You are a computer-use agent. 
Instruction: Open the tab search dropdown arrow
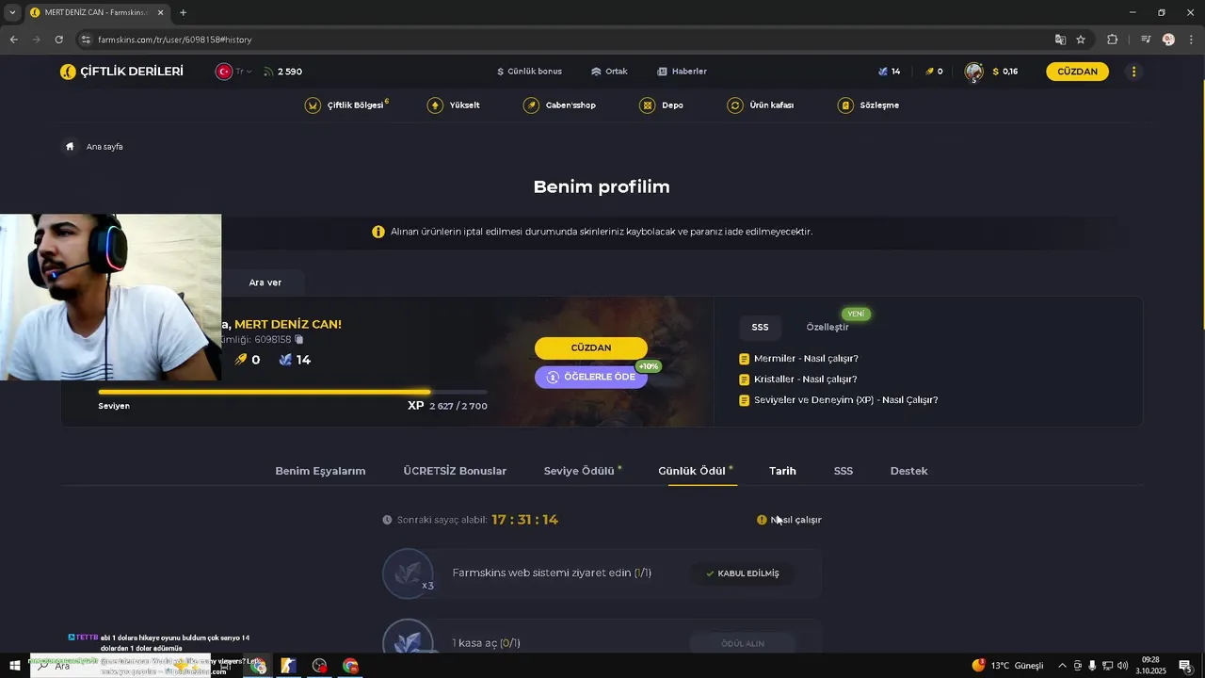(12, 12)
